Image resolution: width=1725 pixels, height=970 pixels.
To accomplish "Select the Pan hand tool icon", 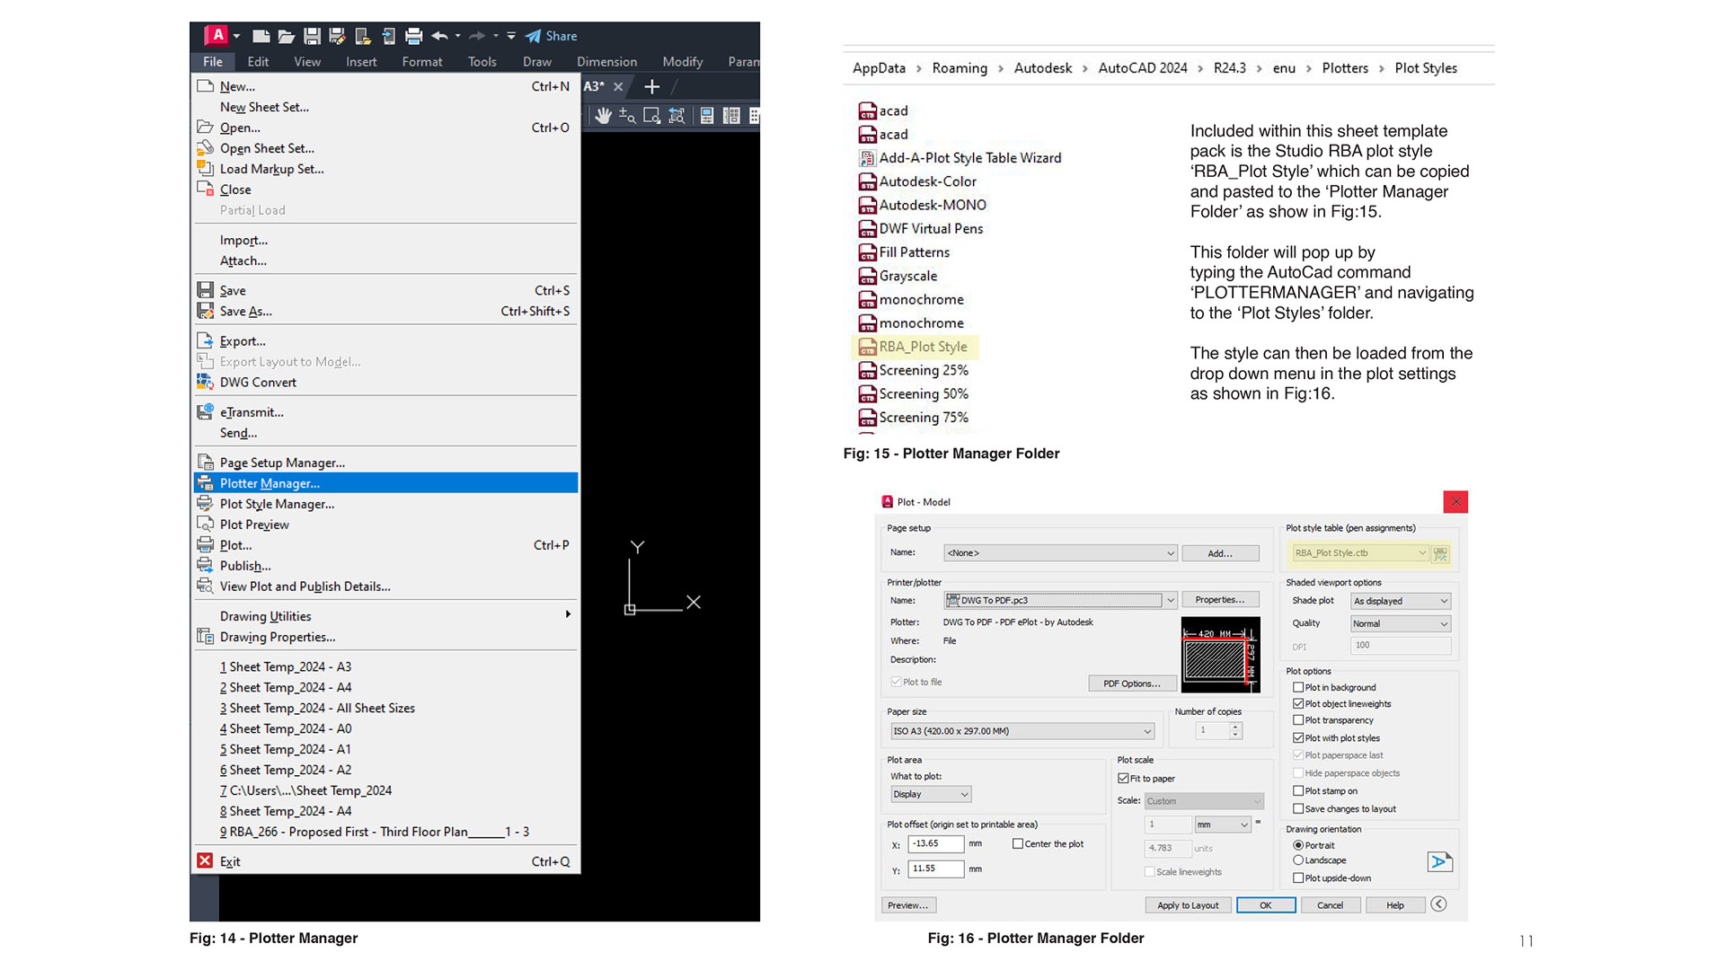I will point(604,116).
